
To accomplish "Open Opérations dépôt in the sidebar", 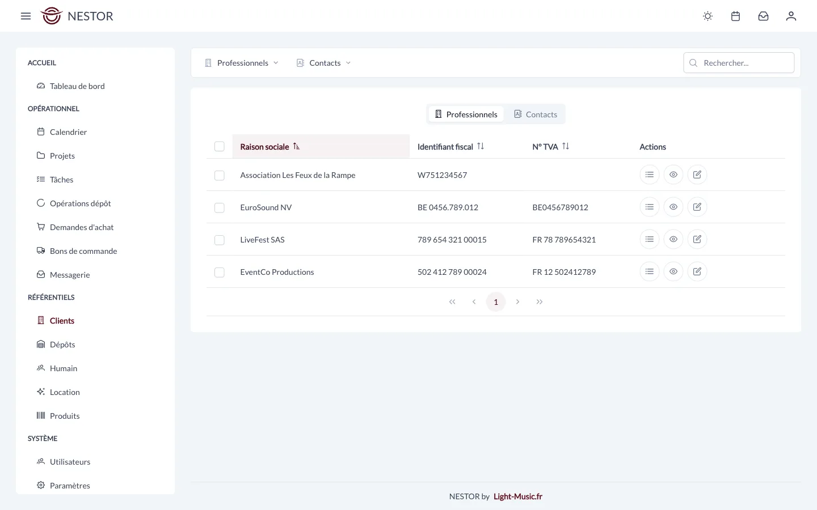I will [x=95, y=203].
